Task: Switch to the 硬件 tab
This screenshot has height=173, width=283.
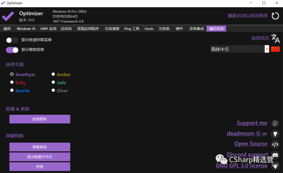Action: click(x=179, y=29)
